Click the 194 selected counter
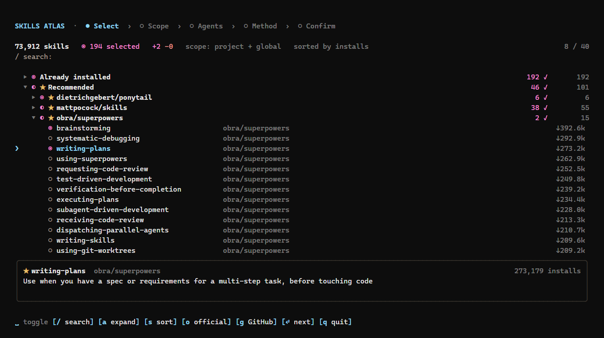The height and width of the screenshot is (338, 604). coord(111,47)
